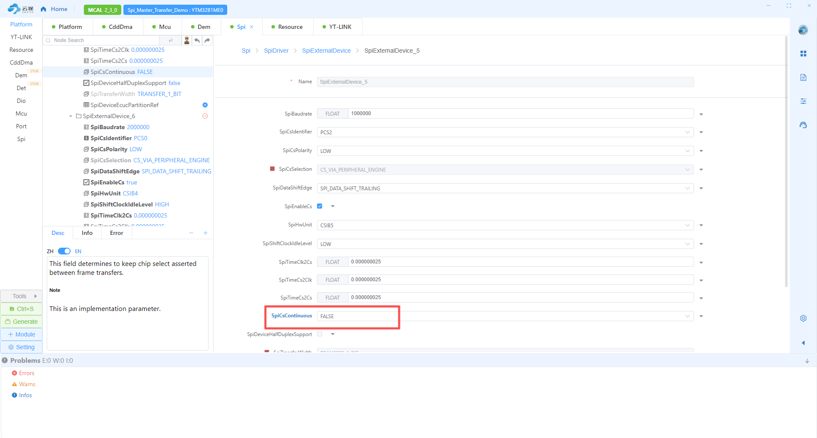817x438 pixels.
Task: Open the document icon in right sidebar
Action: pyautogui.click(x=803, y=77)
